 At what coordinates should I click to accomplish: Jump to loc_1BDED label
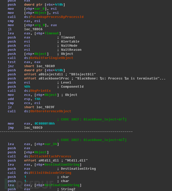point(33,128)
